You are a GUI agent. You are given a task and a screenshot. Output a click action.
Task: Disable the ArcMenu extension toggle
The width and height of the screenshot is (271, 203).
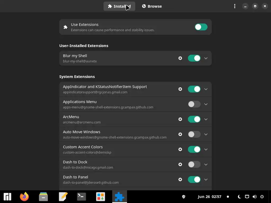194,119
